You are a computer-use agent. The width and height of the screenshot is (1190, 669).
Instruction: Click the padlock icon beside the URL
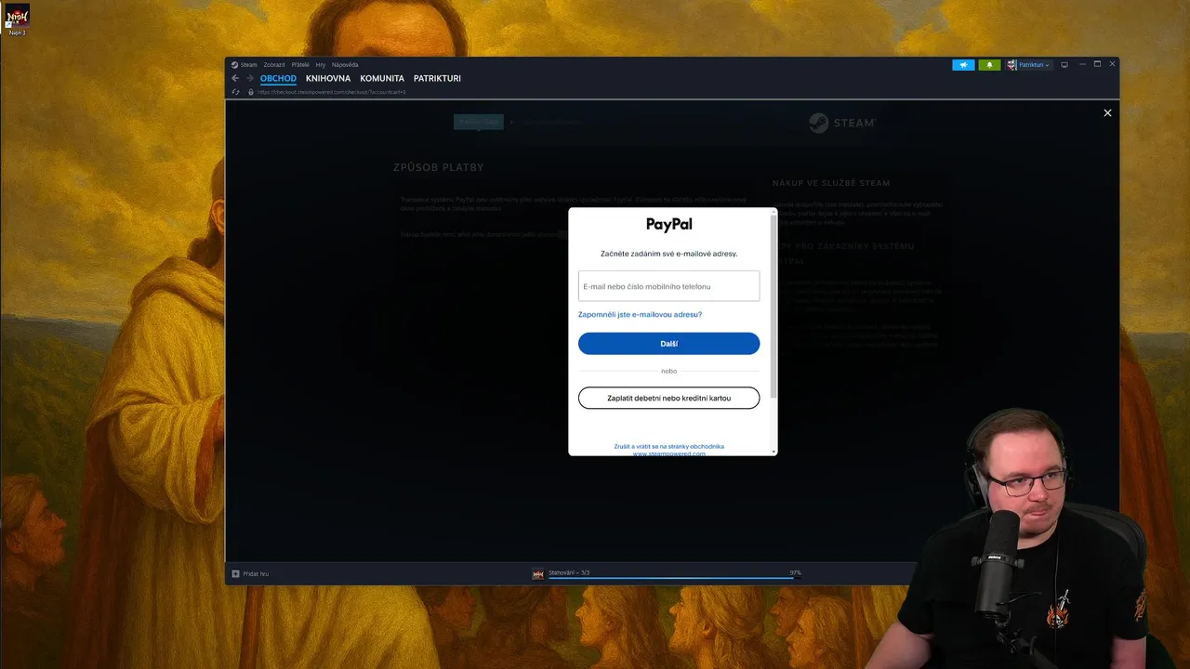pyautogui.click(x=251, y=92)
